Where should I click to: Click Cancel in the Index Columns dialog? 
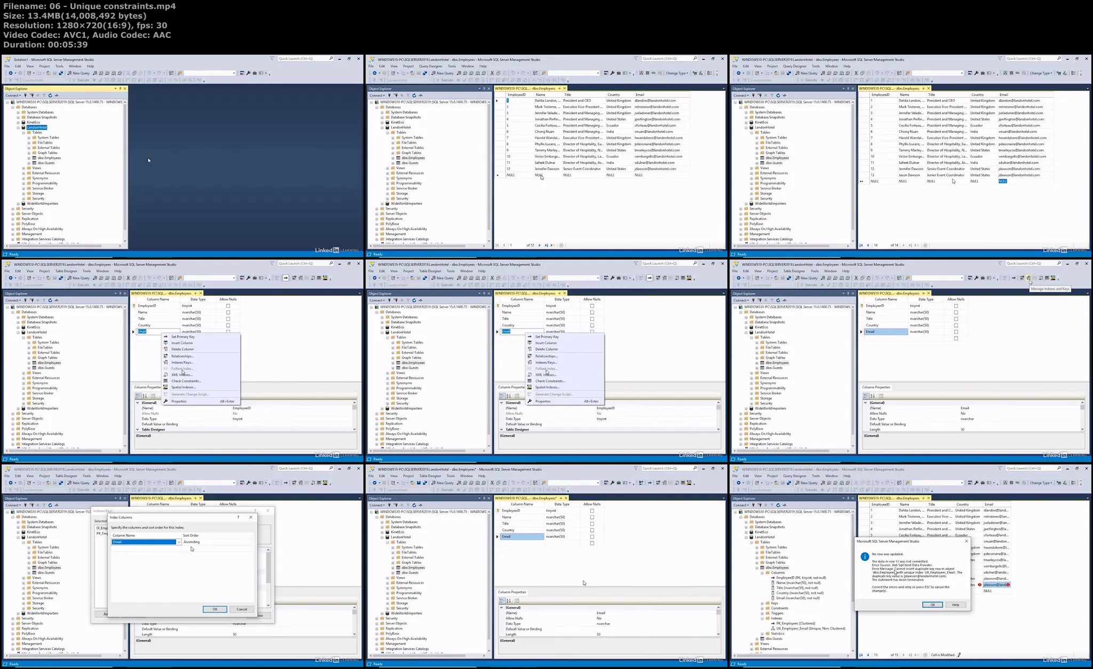242,609
